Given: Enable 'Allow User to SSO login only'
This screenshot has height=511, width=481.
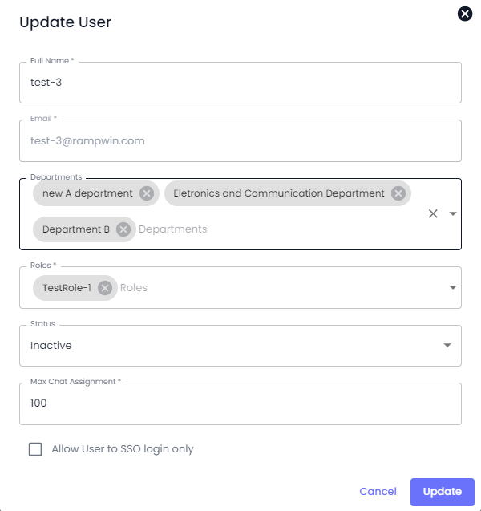Looking at the screenshot, I should (35, 449).
